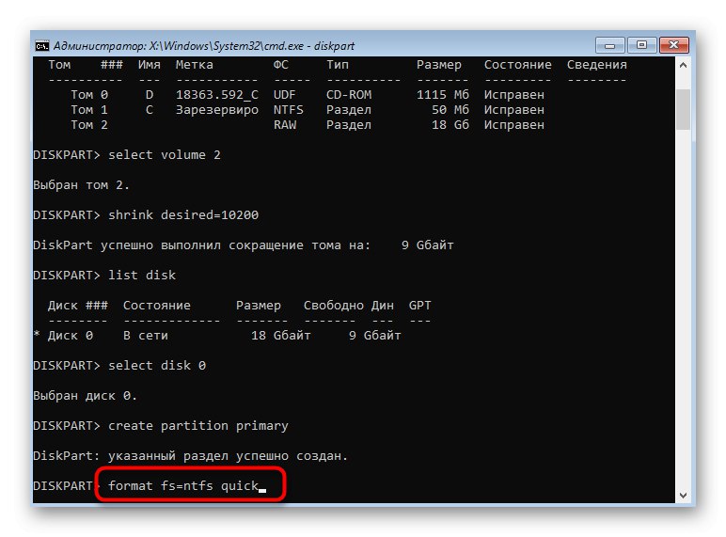726x537 pixels.
Task: Click the '9 Gбайт' free space value in disk table
Action: click(x=374, y=335)
